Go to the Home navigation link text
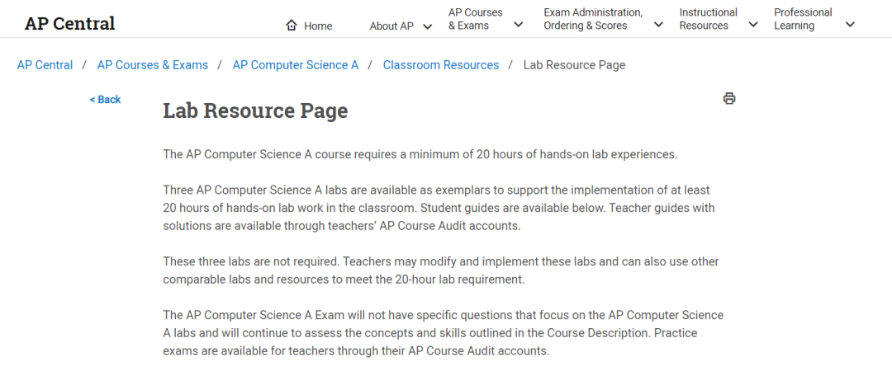Viewport: 892px width, 371px height. pos(318,26)
